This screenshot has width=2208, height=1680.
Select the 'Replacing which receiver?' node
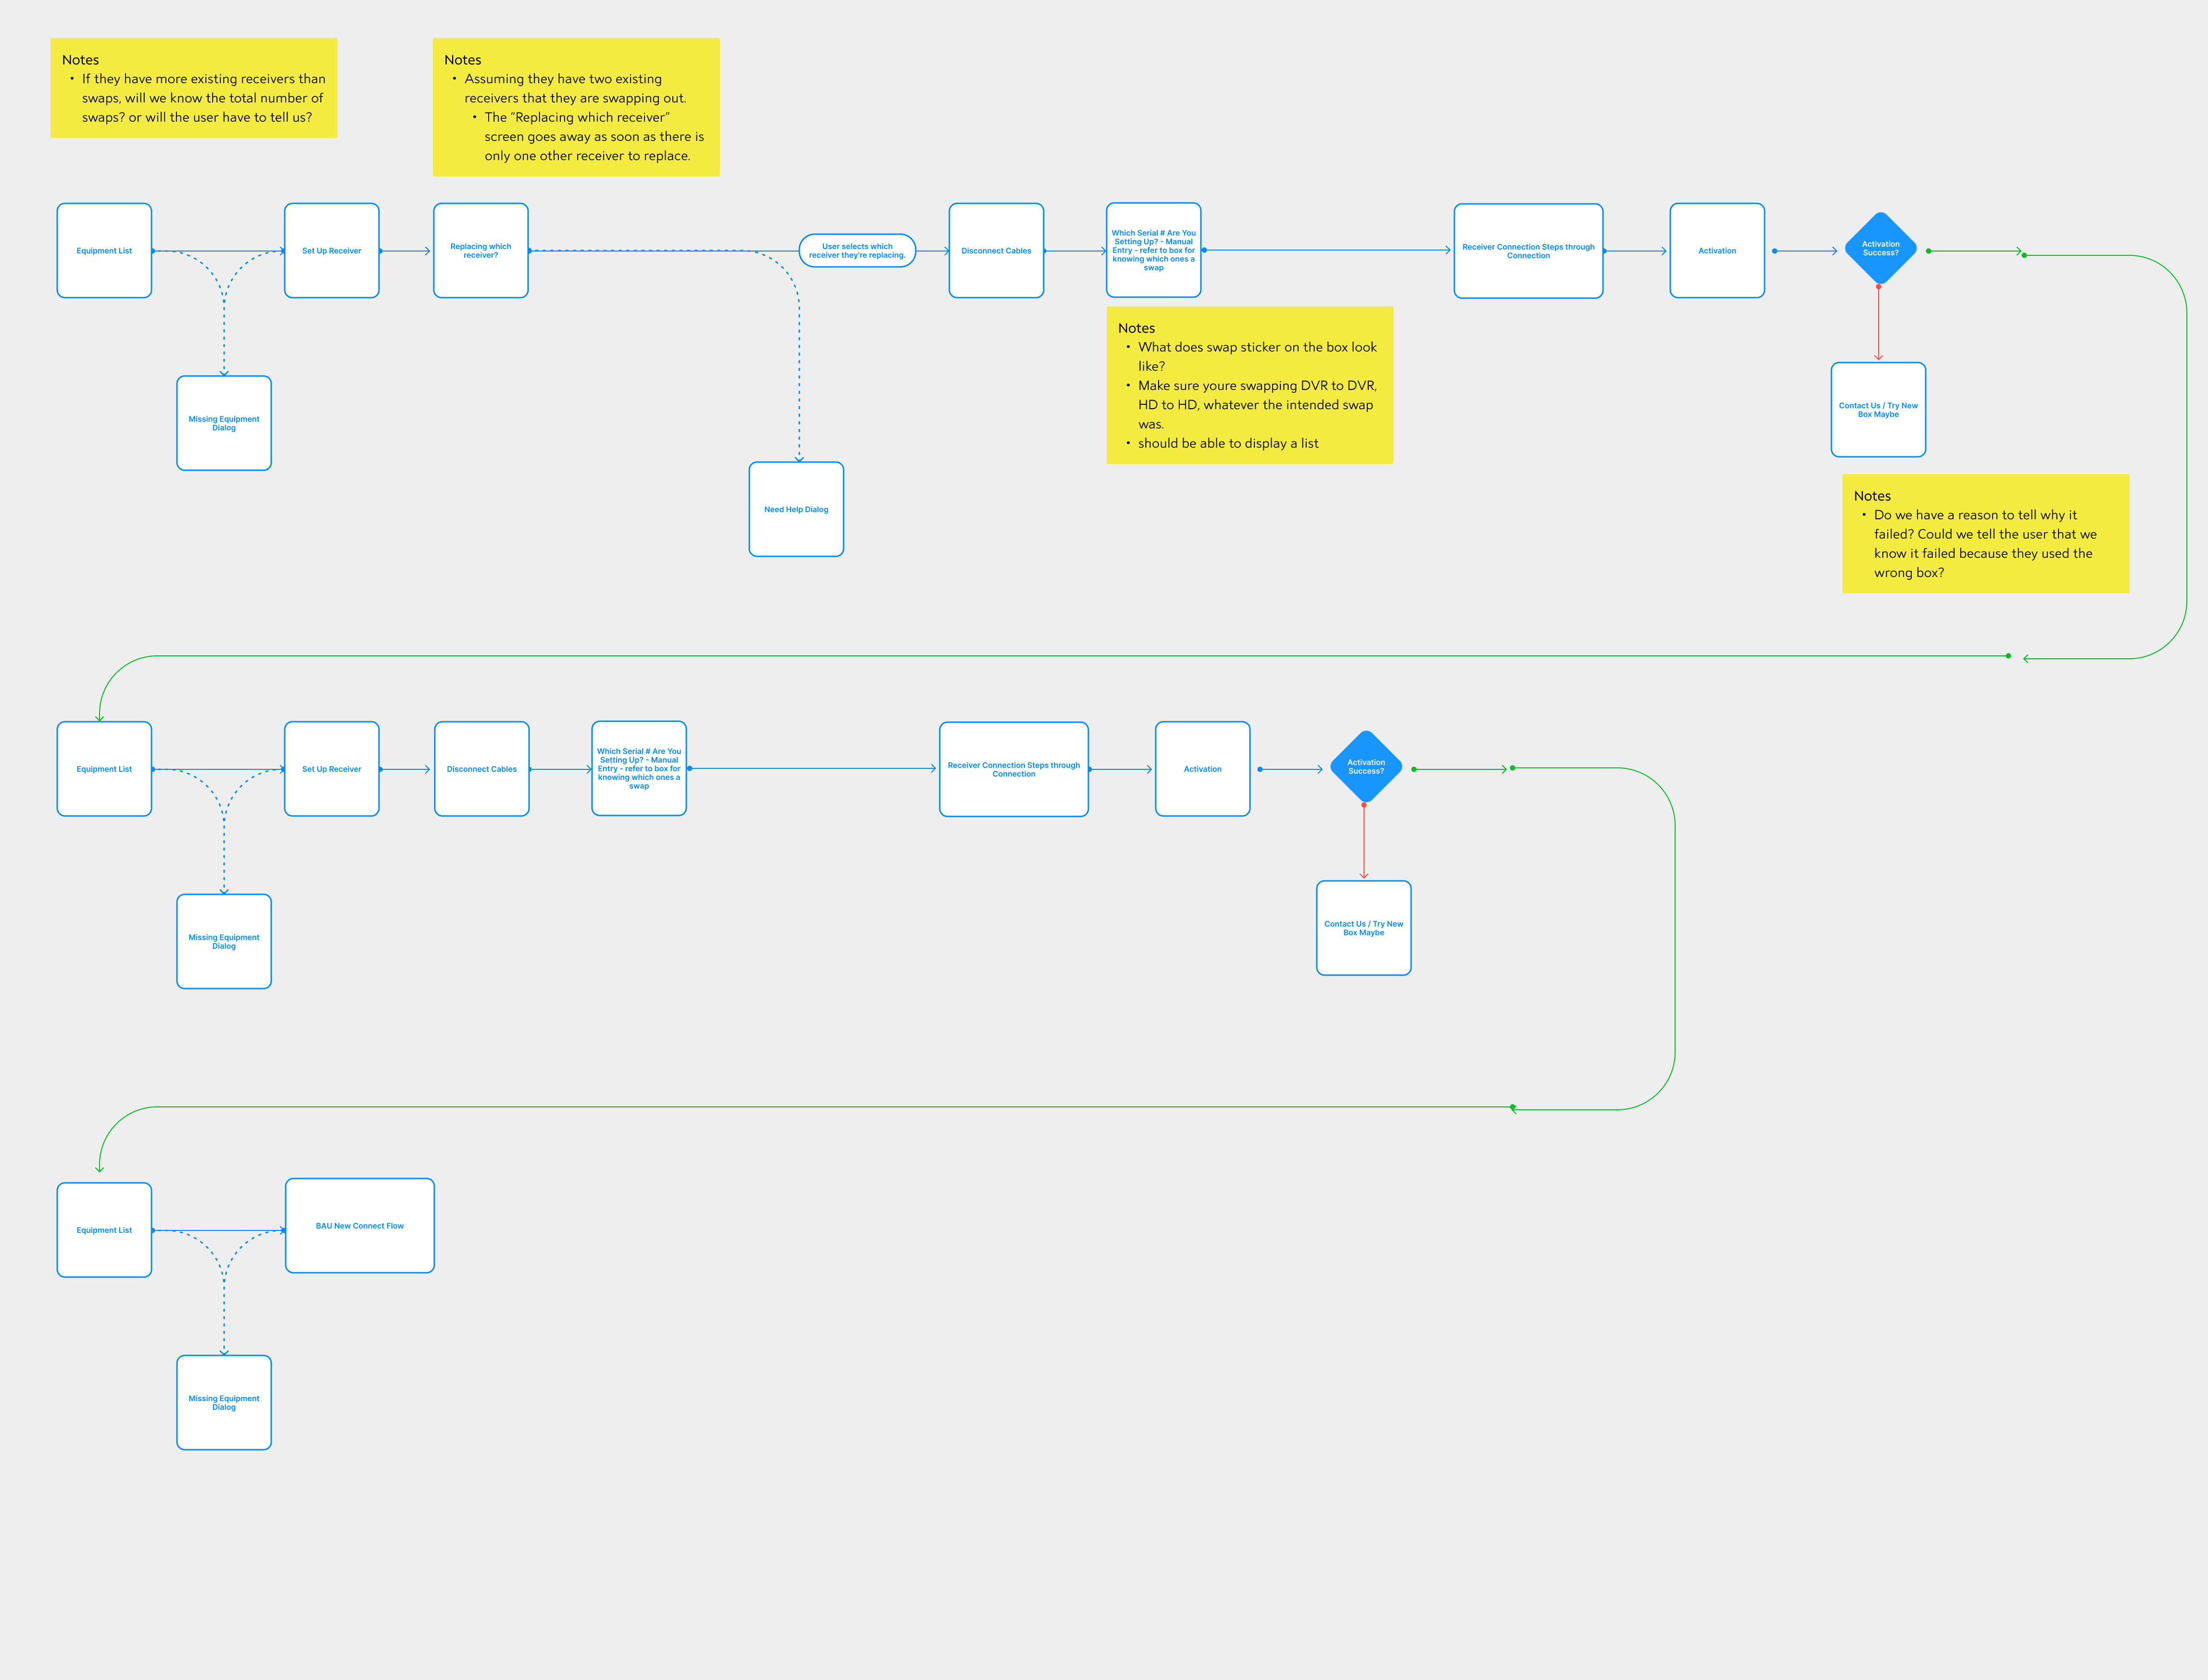[480, 251]
